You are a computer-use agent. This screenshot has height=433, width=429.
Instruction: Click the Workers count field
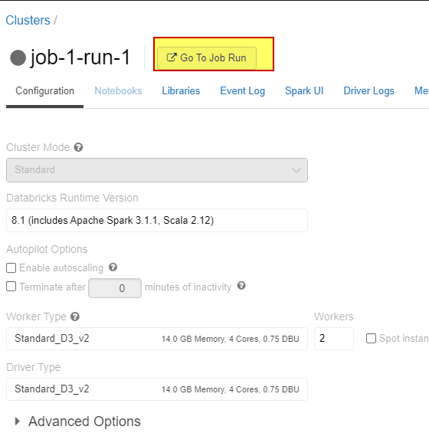334,339
